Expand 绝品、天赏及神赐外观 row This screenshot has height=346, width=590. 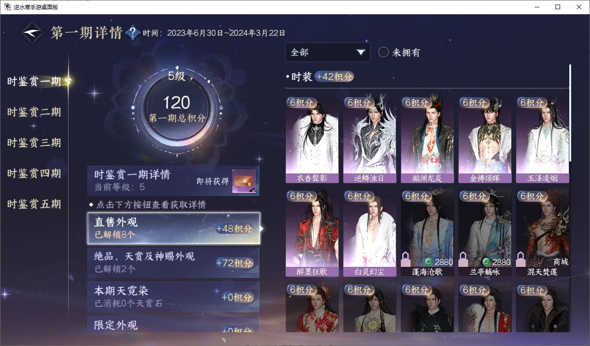click(174, 263)
